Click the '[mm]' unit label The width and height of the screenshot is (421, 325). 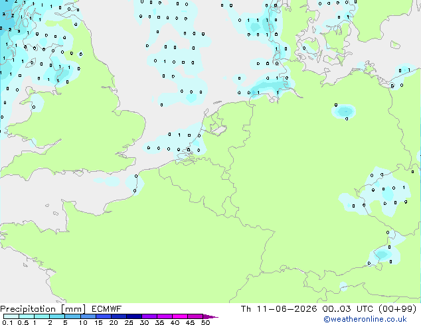click(x=73, y=309)
